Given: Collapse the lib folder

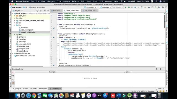Looking at the screenshot, I should click(15, 25).
